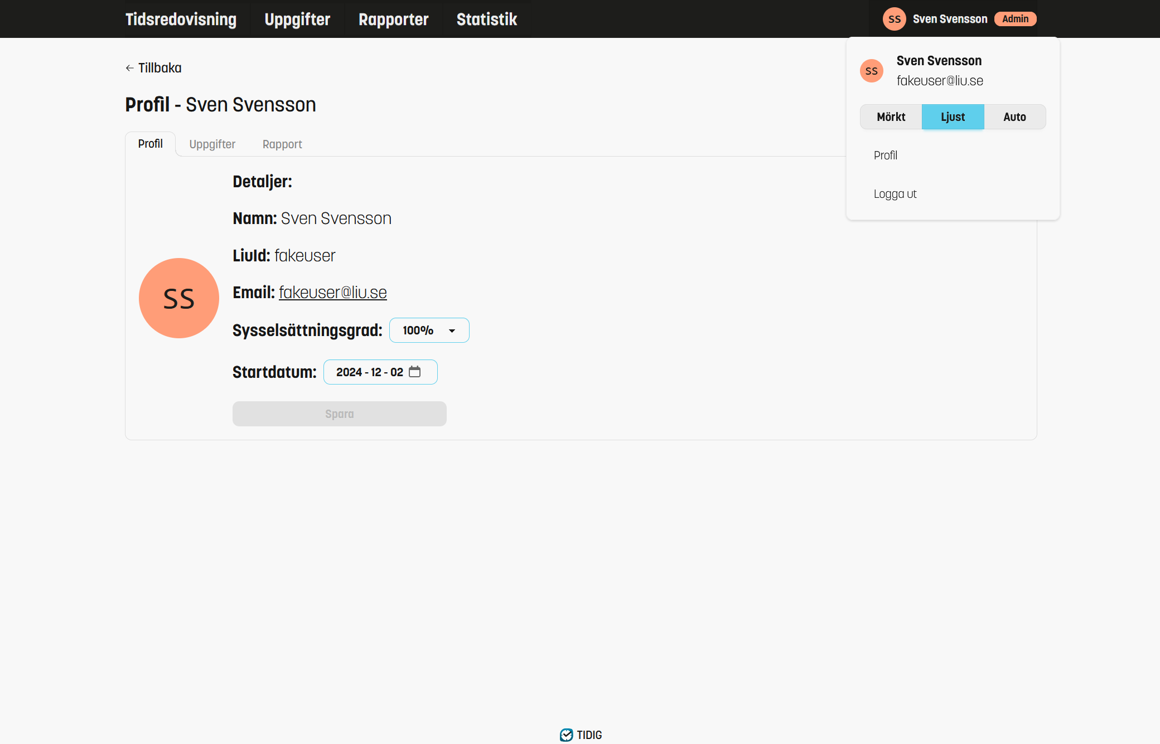Select the Ljust theme option
The image size is (1160, 744).
tap(953, 117)
